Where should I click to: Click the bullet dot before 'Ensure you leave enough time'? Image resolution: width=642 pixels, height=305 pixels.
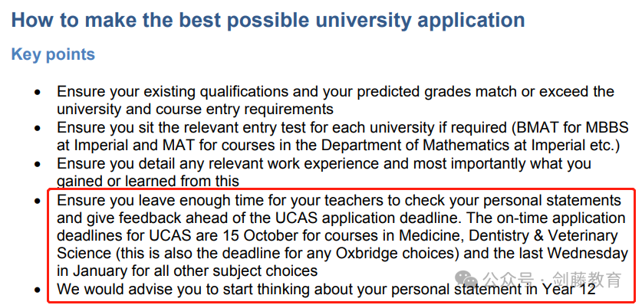[x=38, y=201]
